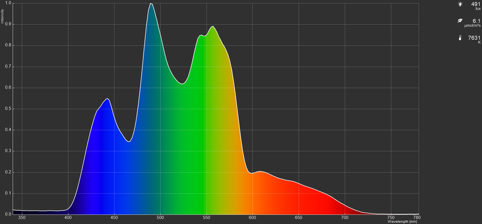Click the 0.3 intensity tick label

pos(8,151)
